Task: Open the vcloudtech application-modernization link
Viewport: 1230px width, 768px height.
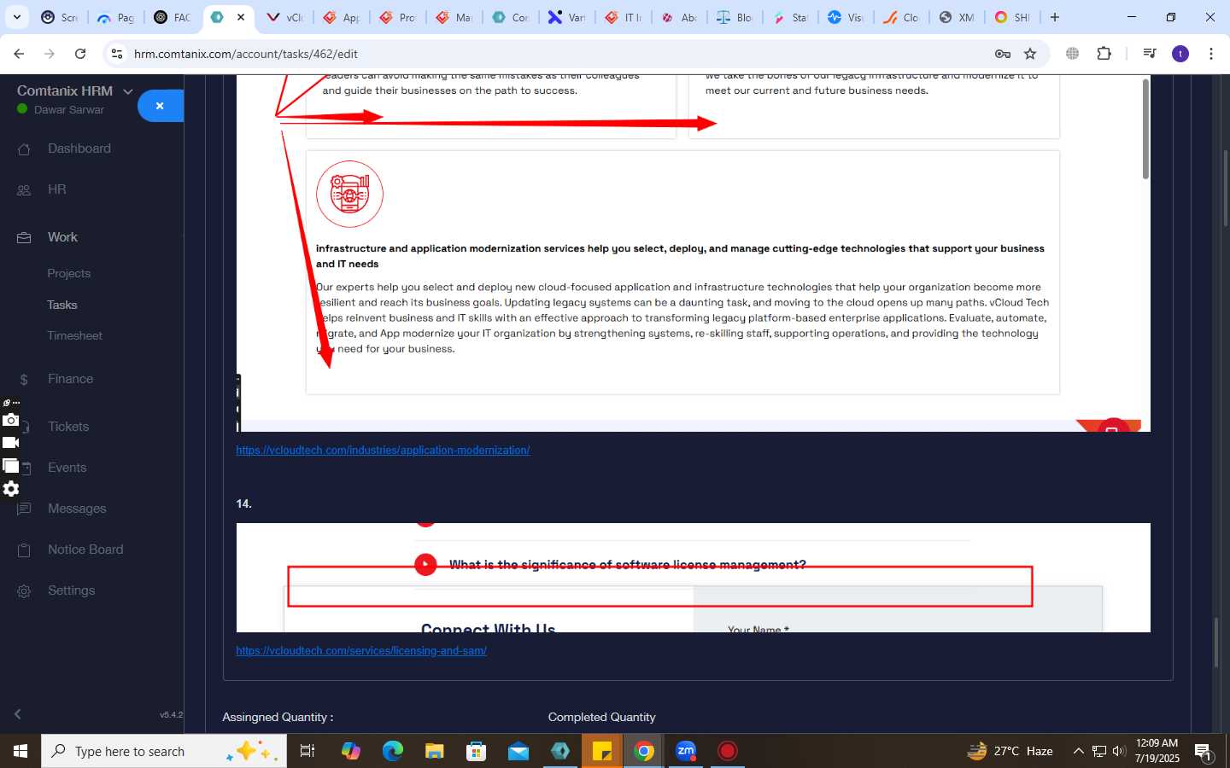Action: pos(383,450)
